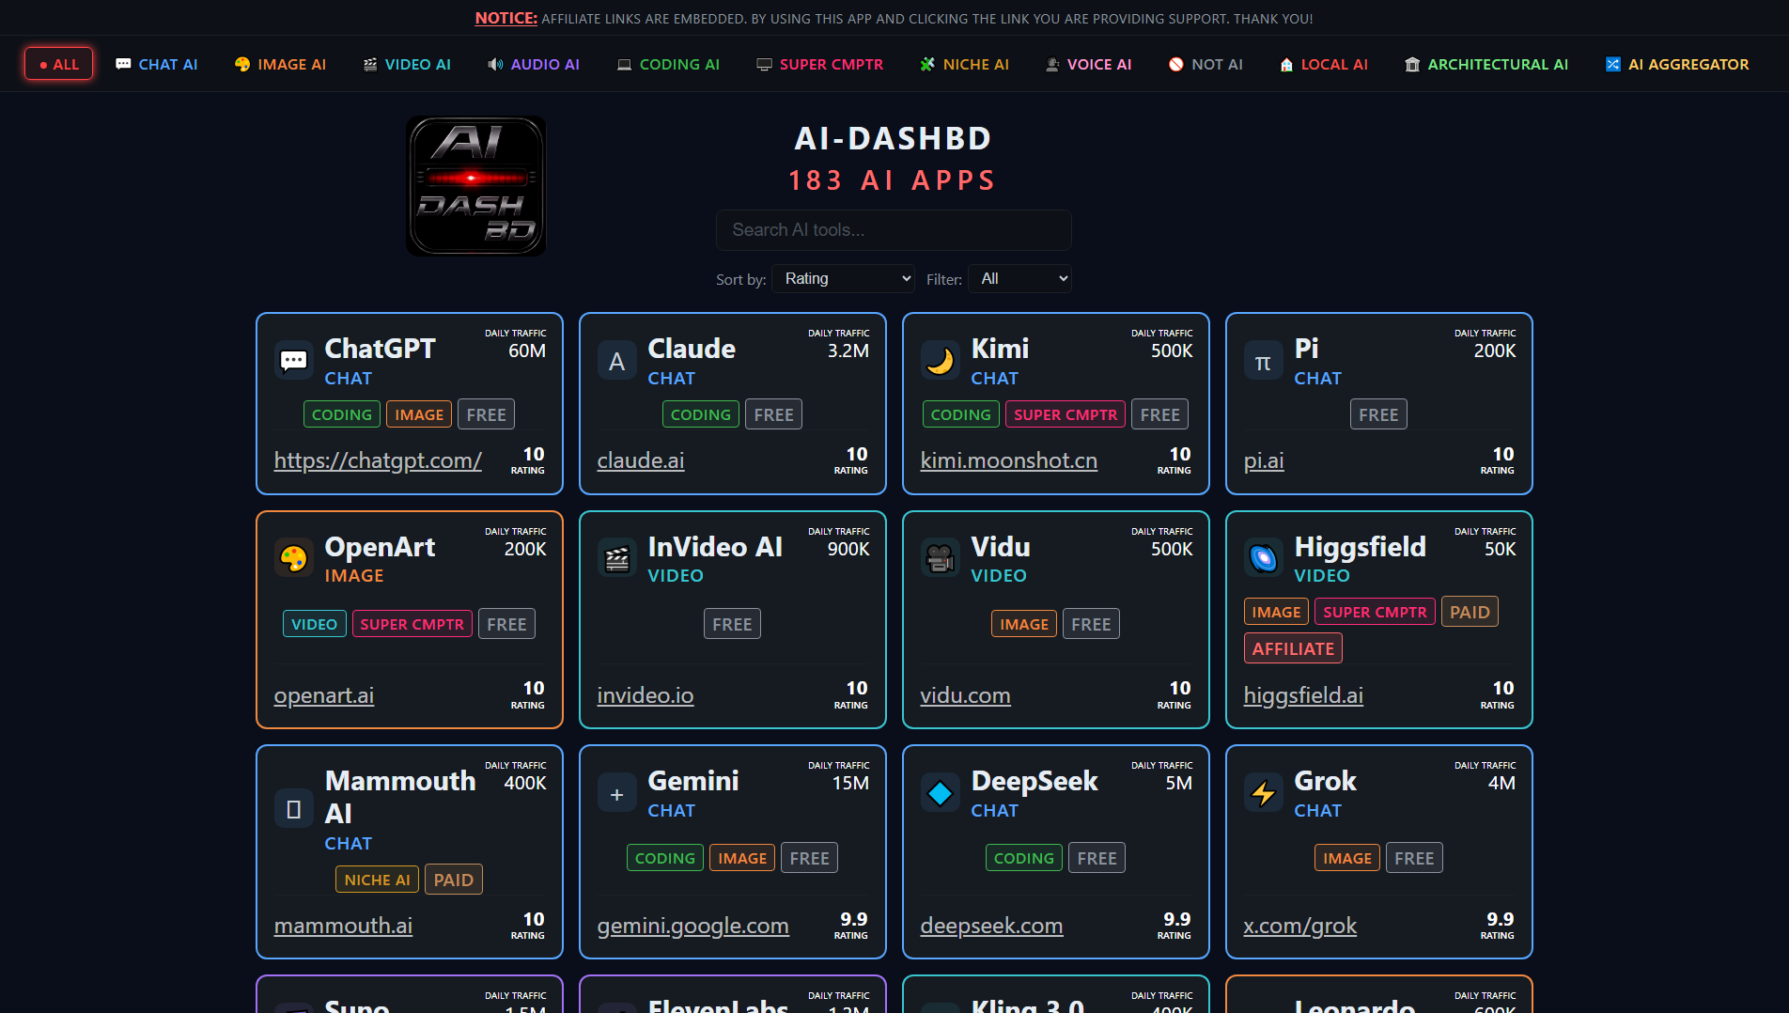Open the deepseek.com link
The height and width of the screenshot is (1013, 1789).
pyautogui.click(x=992, y=926)
